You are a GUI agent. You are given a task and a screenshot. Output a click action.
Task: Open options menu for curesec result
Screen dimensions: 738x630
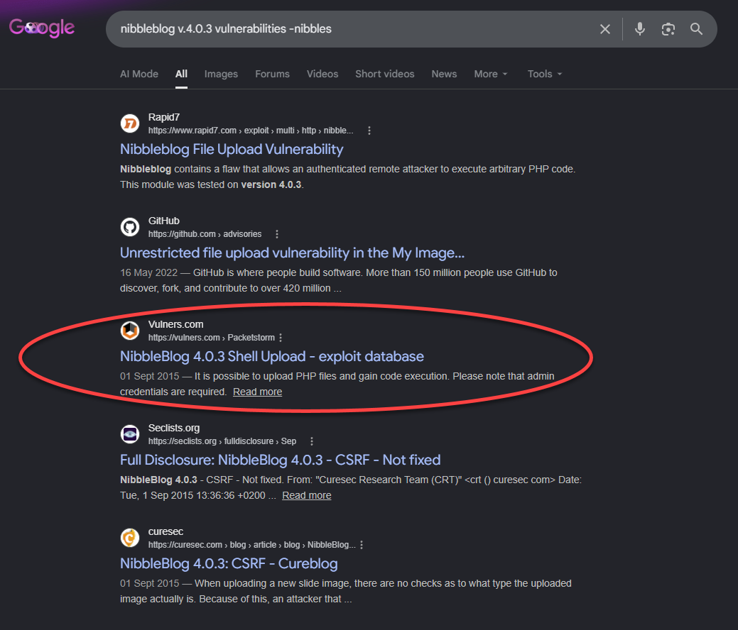[362, 544]
